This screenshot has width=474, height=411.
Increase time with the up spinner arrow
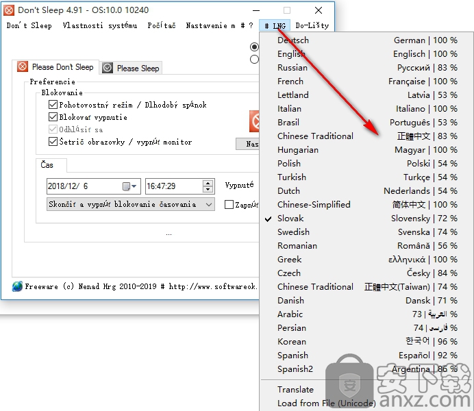coord(208,183)
